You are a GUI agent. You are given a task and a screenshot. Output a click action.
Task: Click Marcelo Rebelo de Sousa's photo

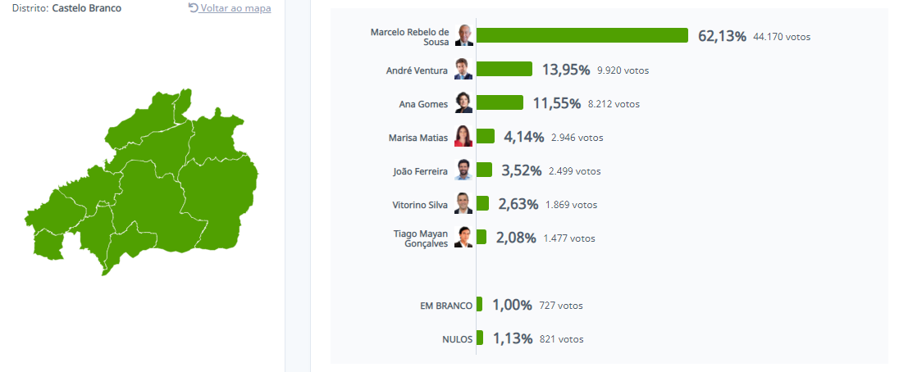(x=463, y=35)
